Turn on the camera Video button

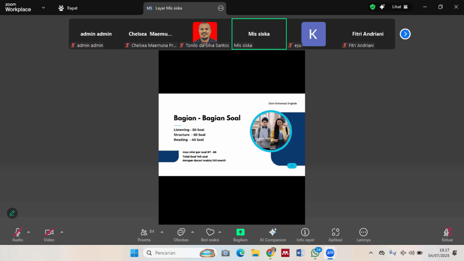pyautogui.click(x=49, y=234)
